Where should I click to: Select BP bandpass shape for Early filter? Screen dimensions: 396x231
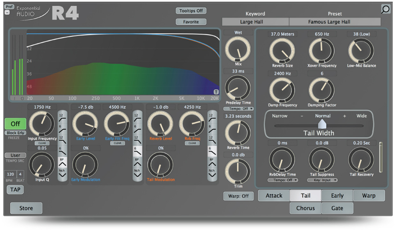click(x=137, y=162)
